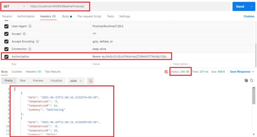Click the gzip, deflate, br value

103,41
